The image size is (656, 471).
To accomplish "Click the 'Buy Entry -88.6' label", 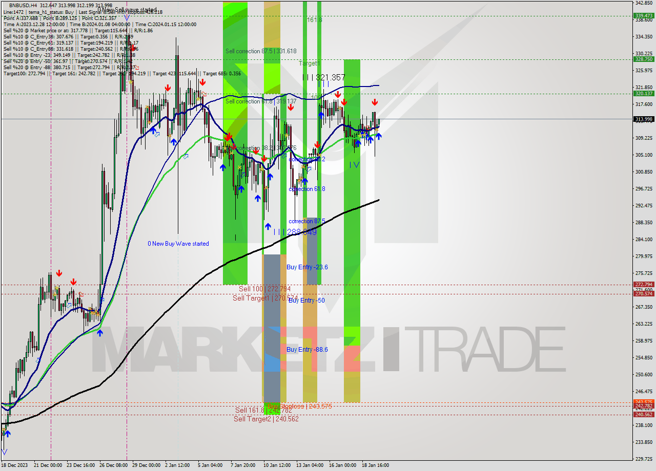I will (307, 350).
